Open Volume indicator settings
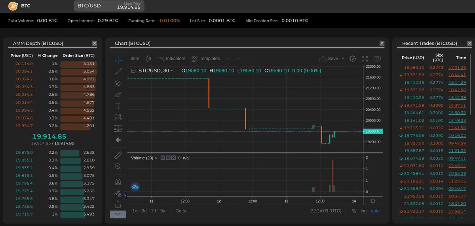 (x=168, y=158)
